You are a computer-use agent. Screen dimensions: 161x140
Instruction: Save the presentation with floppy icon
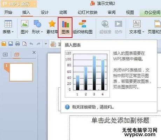10,44
